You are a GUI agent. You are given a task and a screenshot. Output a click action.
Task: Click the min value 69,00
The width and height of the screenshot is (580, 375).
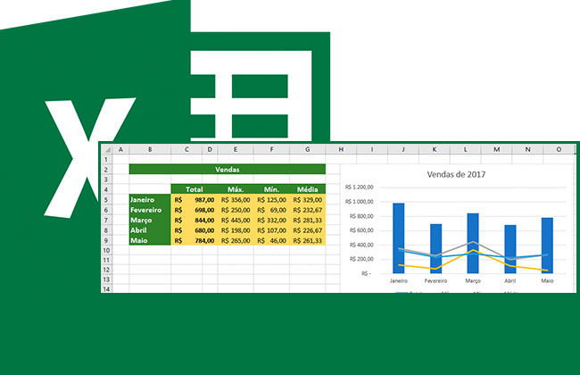(278, 210)
